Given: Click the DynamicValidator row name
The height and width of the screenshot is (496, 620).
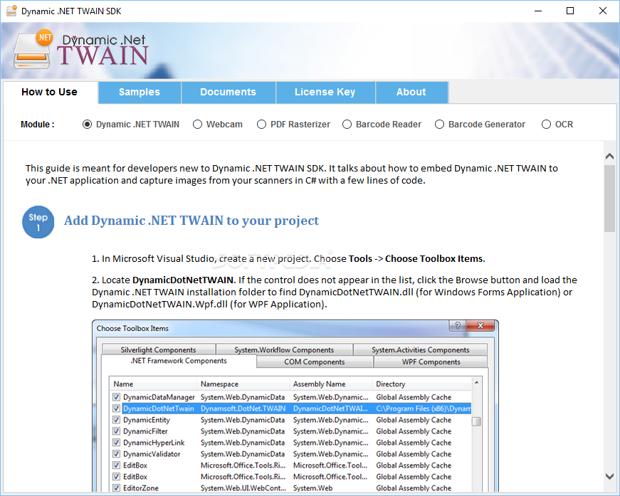Looking at the screenshot, I should [x=152, y=454].
